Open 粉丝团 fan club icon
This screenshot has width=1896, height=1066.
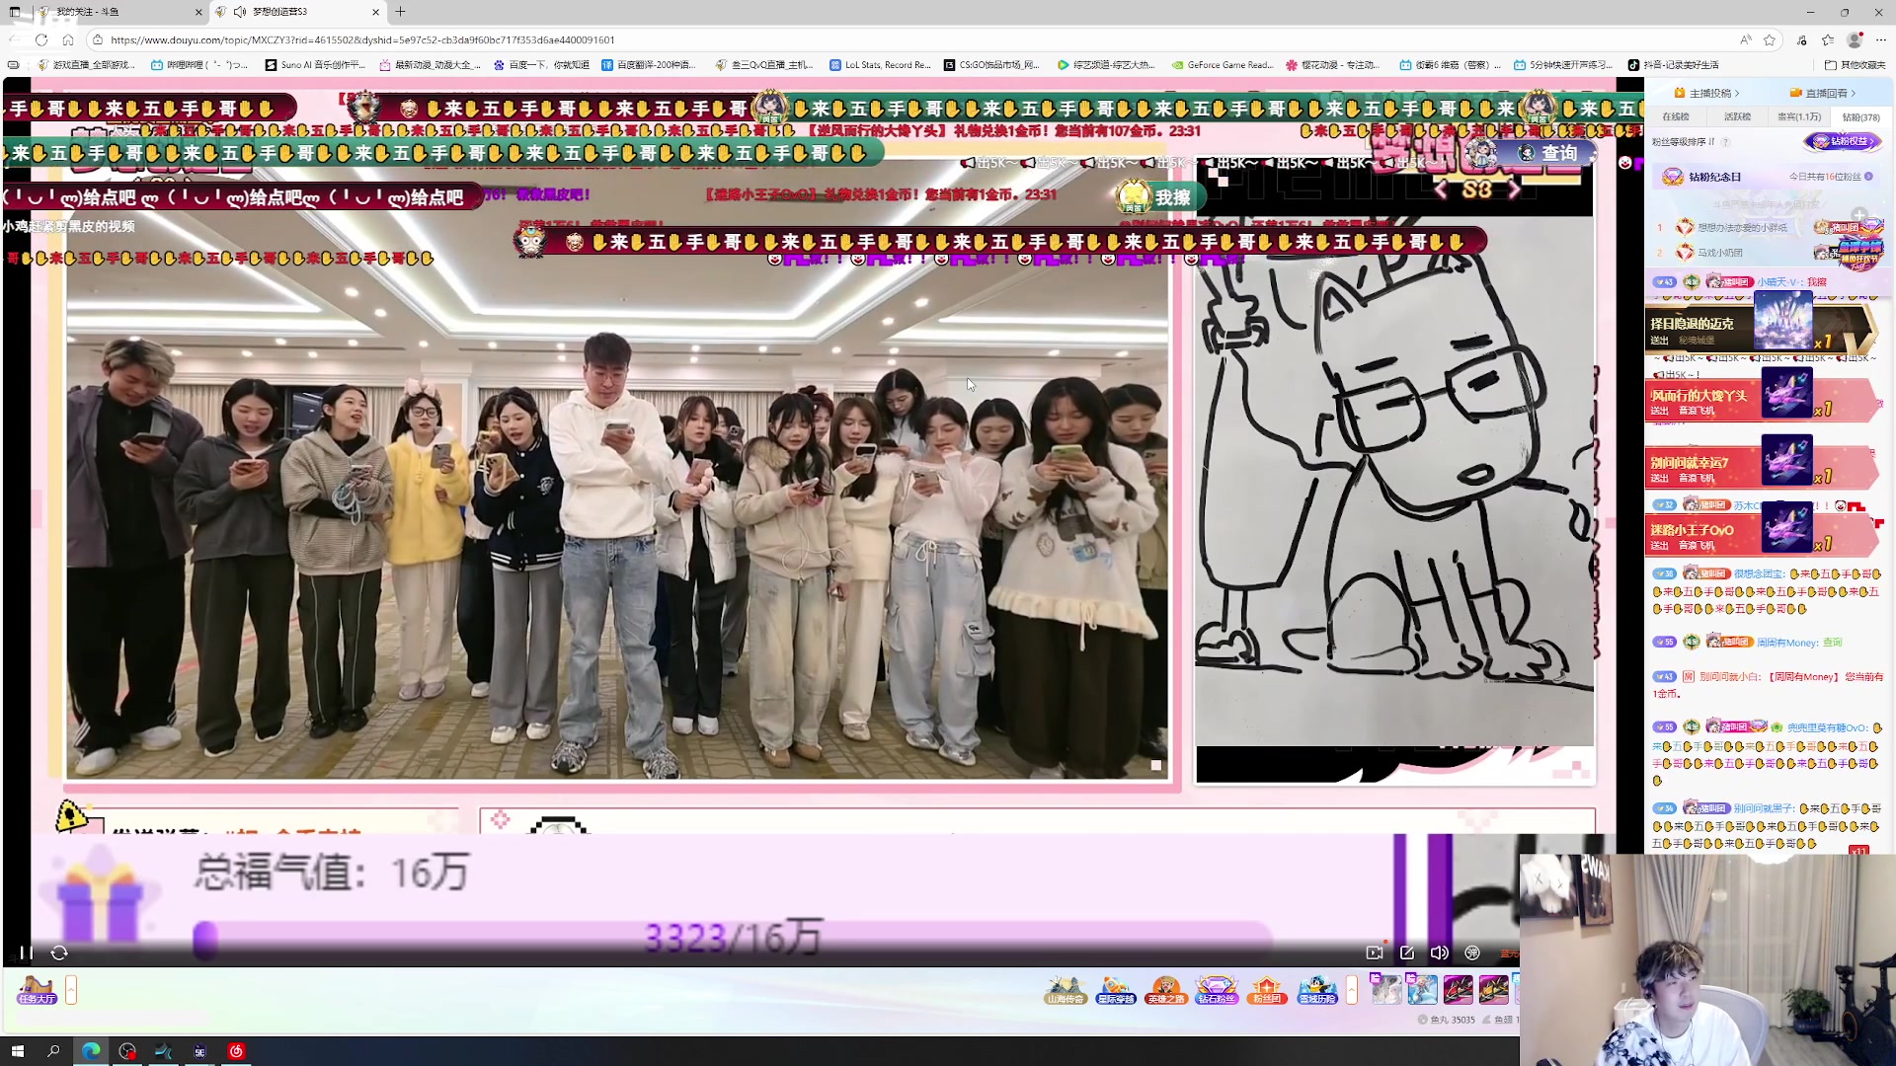pos(1266,989)
